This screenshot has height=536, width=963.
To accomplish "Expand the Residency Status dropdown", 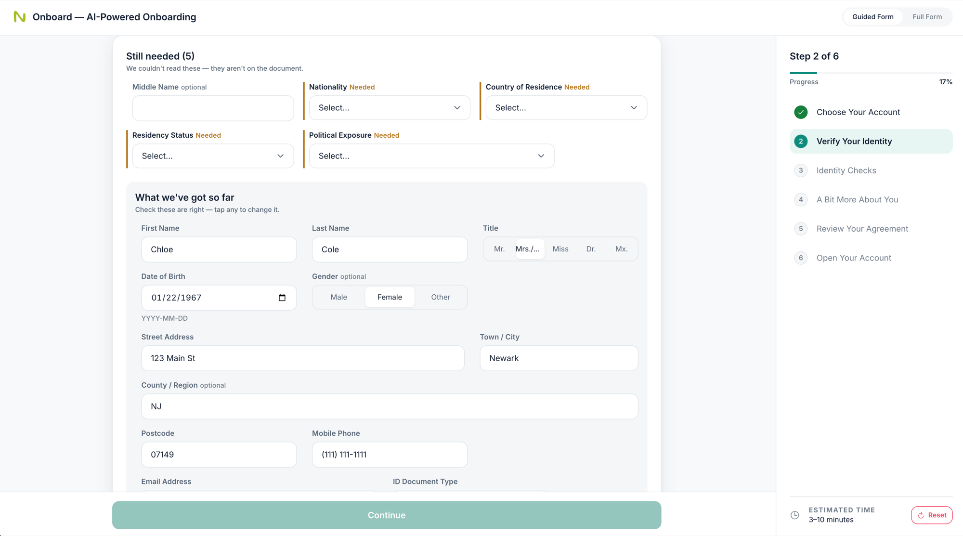I will click(213, 156).
